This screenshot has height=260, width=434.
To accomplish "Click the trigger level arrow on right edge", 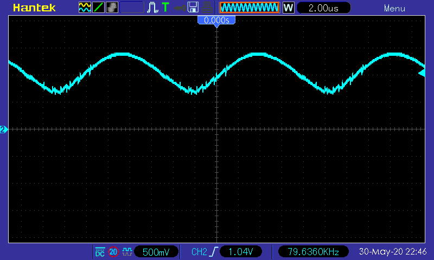I will [x=422, y=73].
